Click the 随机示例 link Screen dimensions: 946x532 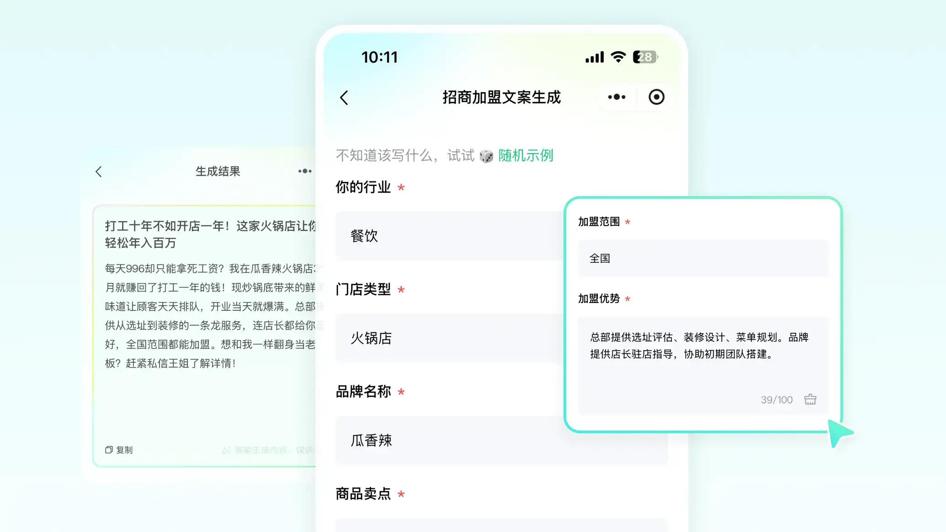[526, 155]
